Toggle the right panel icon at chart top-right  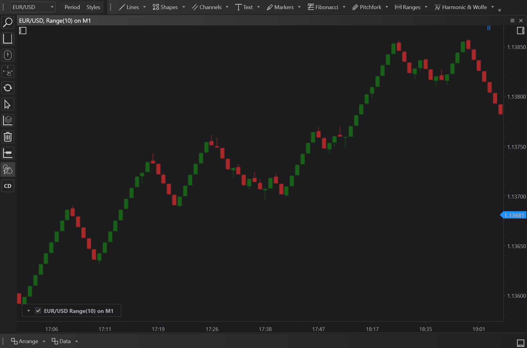point(520,31)
